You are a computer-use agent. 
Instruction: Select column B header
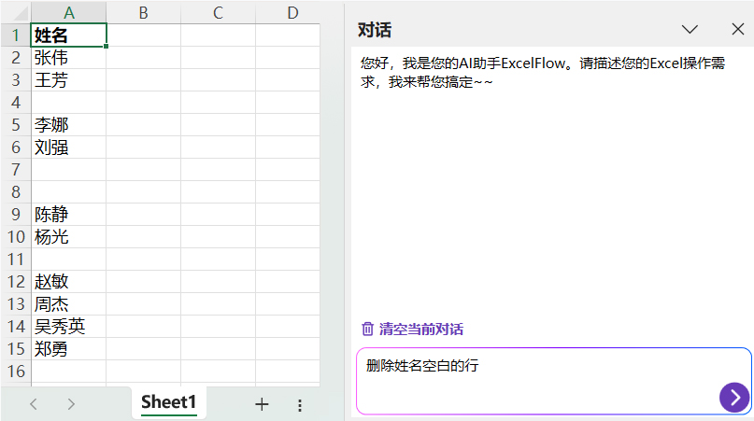pyautogui.click(x=143, y=13)
